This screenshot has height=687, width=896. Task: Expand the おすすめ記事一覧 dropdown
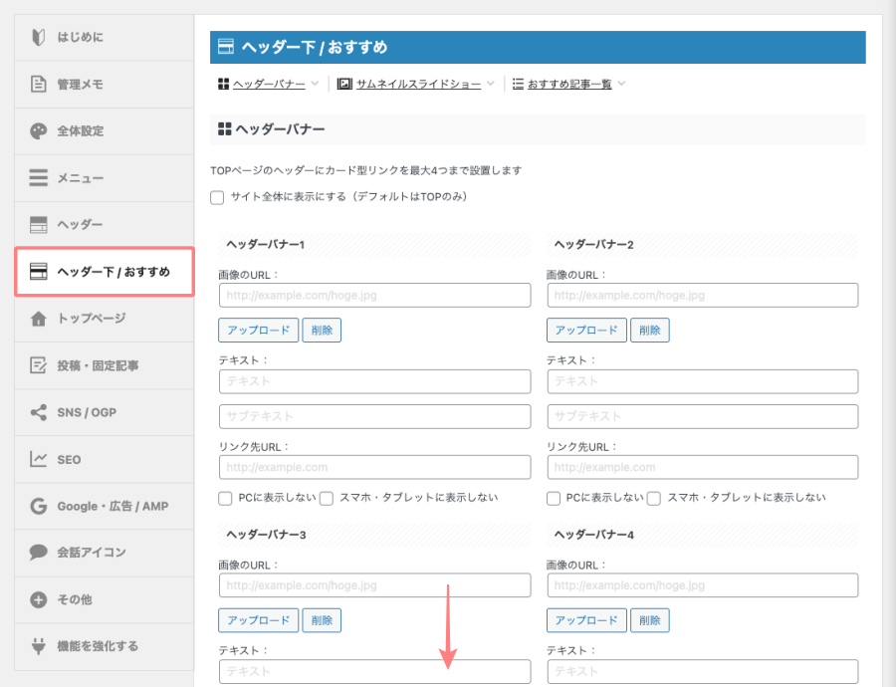[569, 84]
